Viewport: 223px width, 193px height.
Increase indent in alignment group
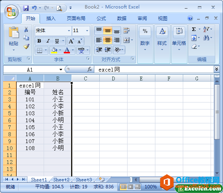pos(107,50)
